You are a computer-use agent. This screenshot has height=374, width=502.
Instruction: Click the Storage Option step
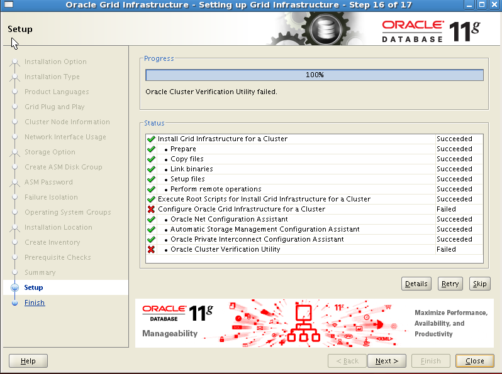click(x=50, y=152)
